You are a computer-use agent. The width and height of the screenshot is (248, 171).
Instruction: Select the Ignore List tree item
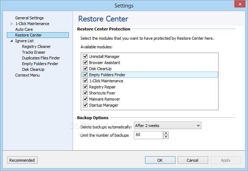pos(24,41)
